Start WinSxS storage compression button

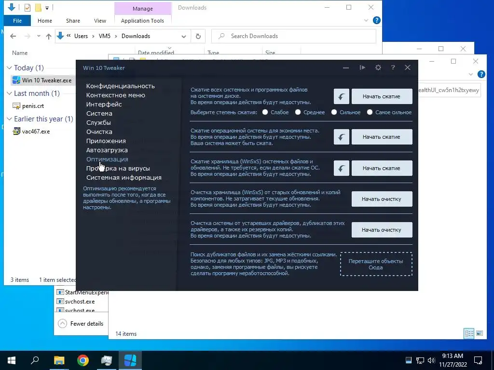[382, 168]
